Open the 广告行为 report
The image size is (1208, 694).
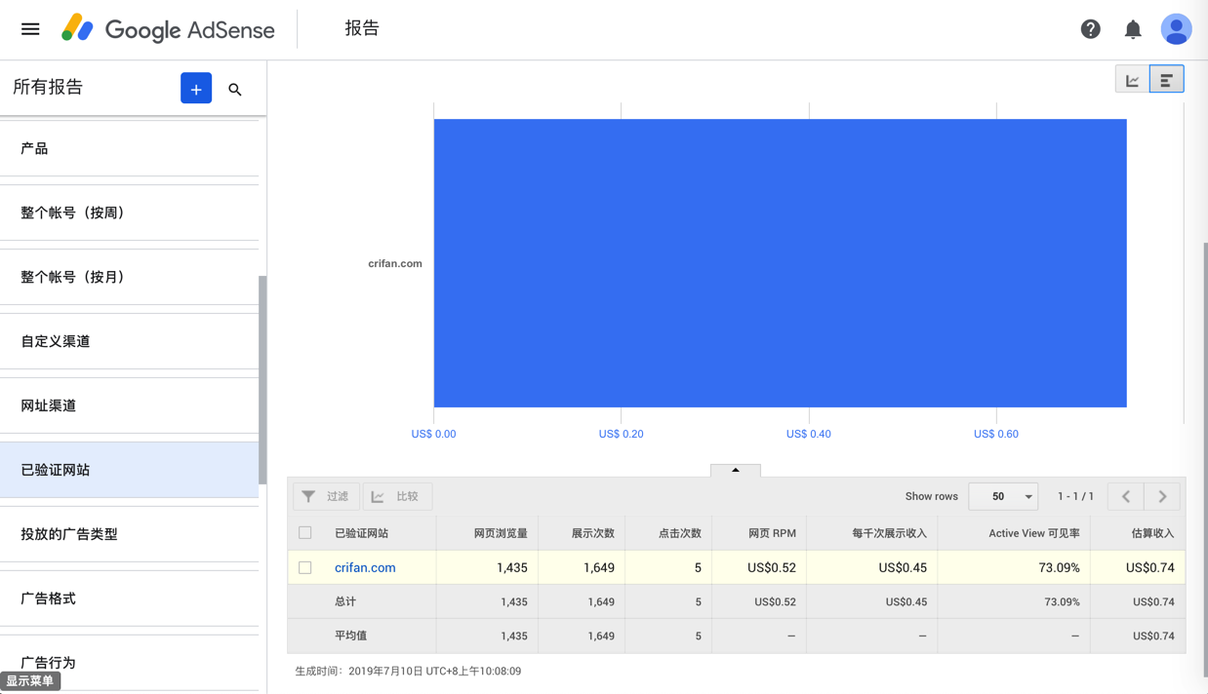pyautogui.click(x=130, y=663)
